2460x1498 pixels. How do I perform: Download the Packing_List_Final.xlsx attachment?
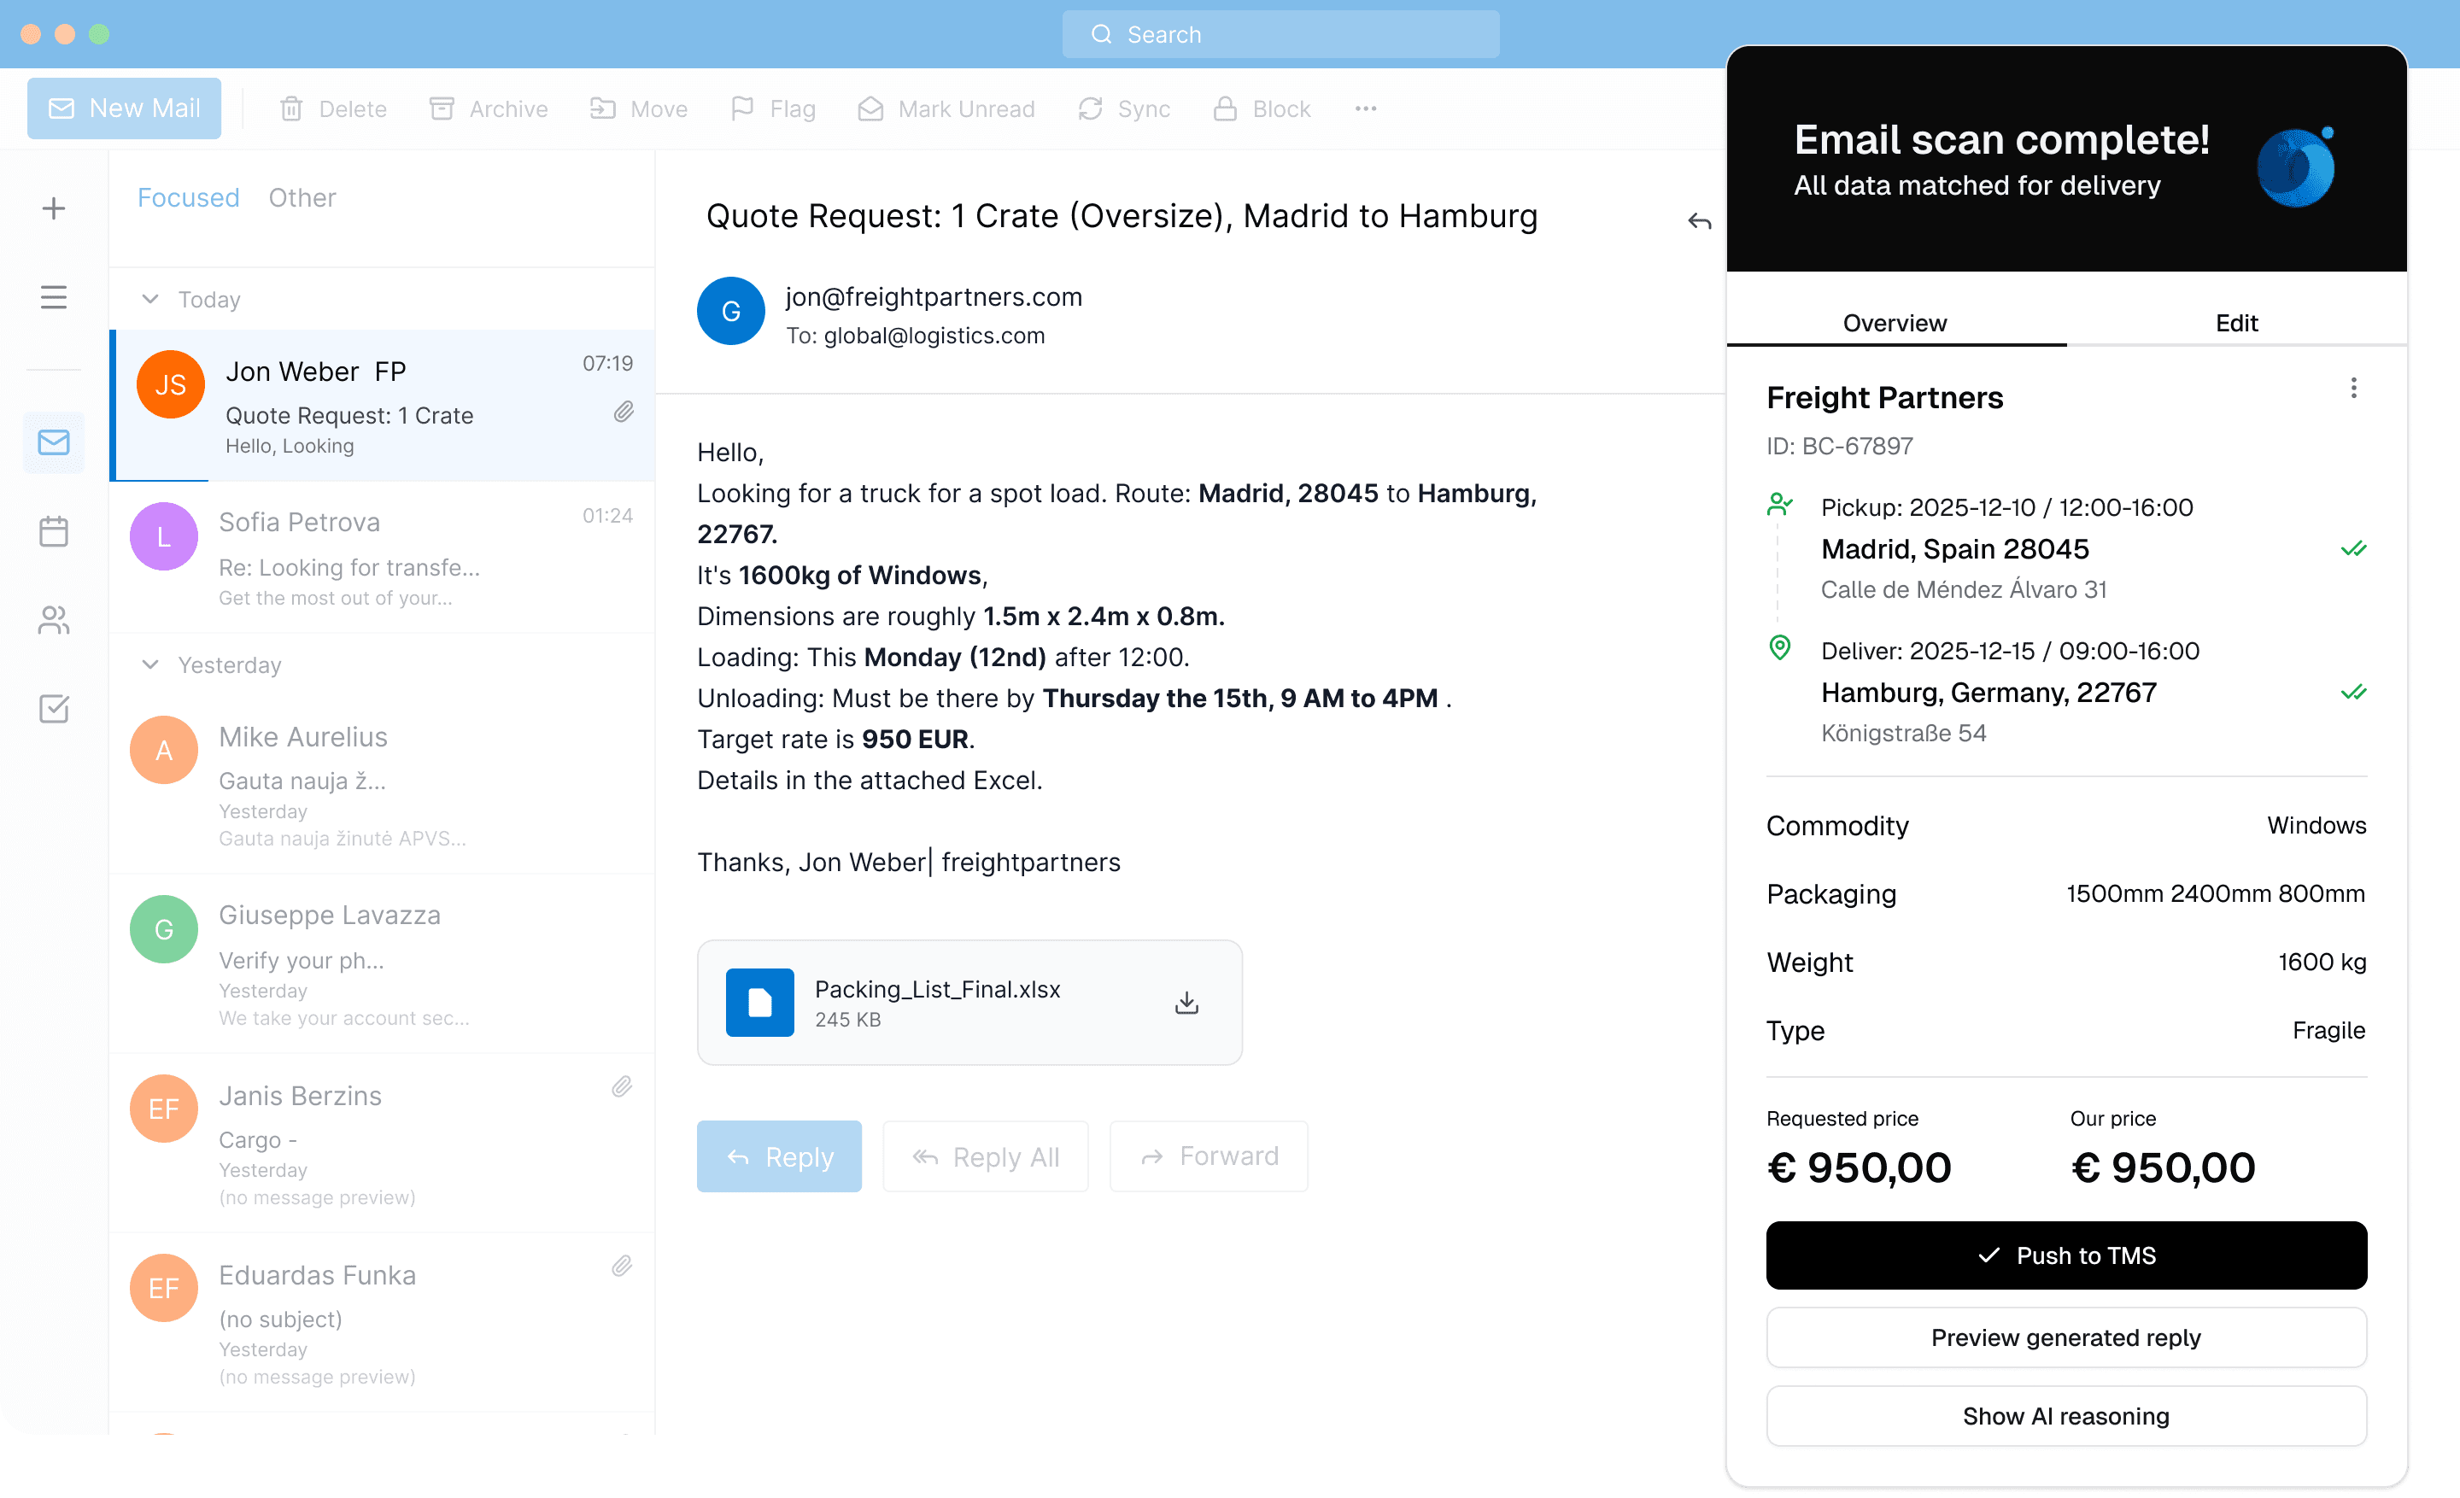pos(1186,1002)
